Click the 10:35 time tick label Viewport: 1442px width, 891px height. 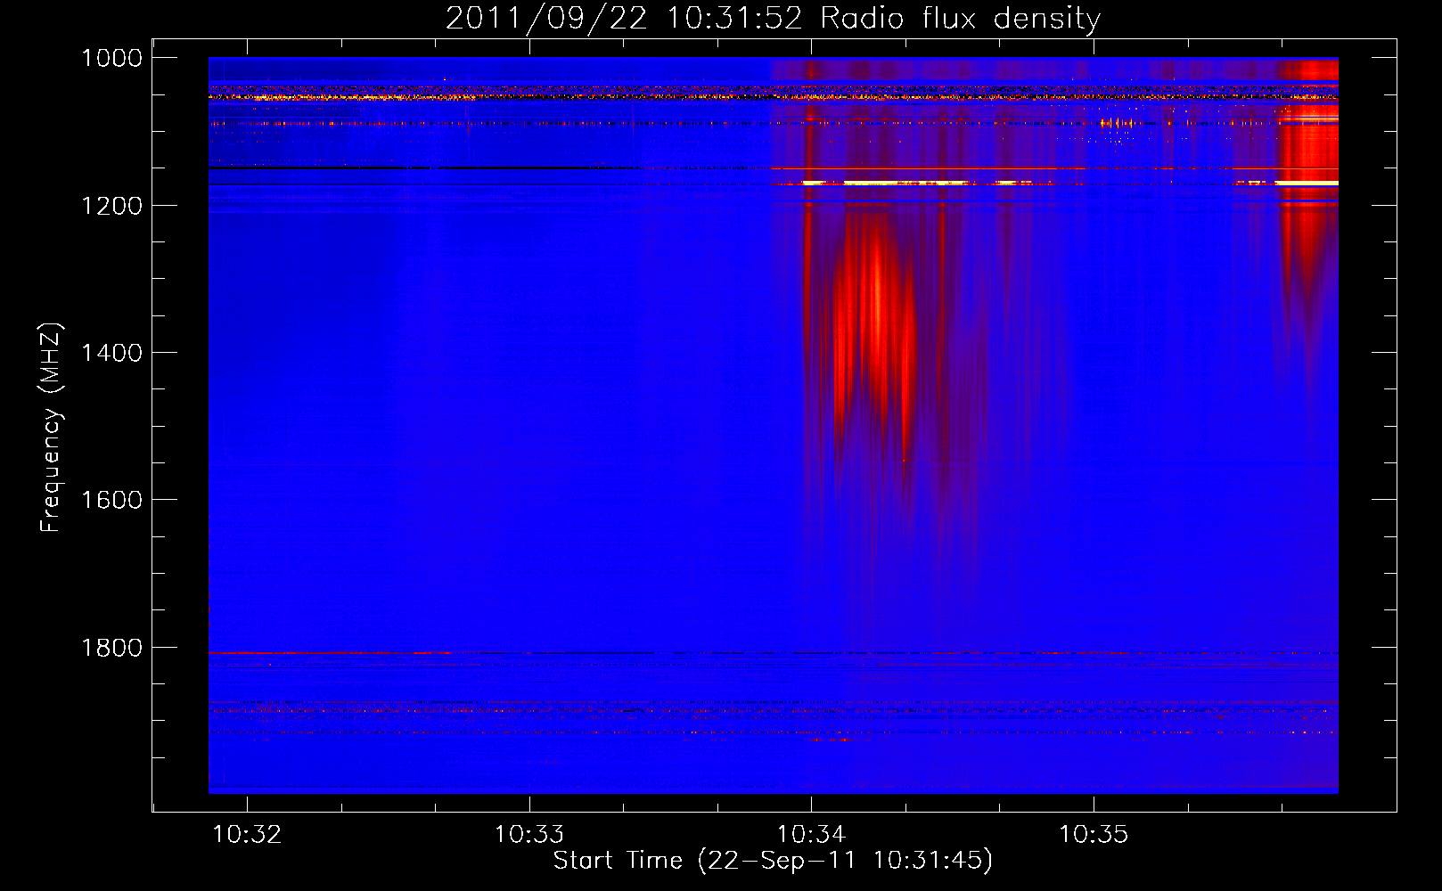(x=1094, y=834)
